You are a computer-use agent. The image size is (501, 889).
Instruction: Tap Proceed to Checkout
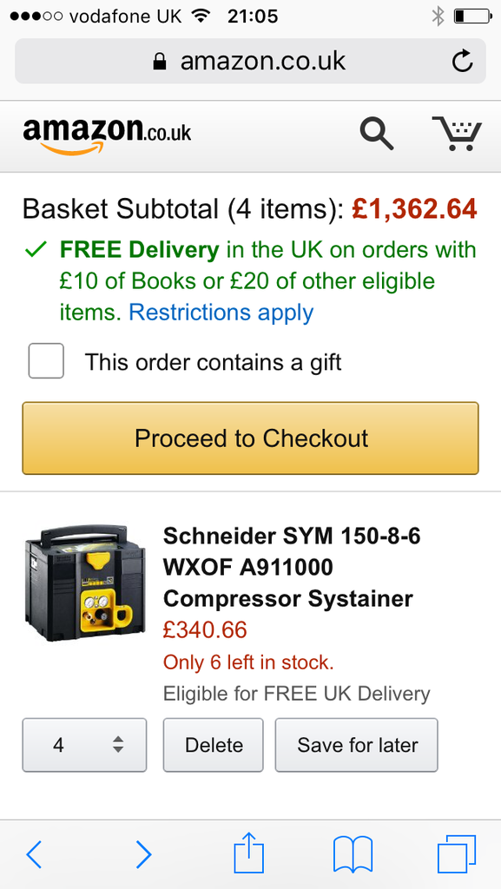[250, 438]
